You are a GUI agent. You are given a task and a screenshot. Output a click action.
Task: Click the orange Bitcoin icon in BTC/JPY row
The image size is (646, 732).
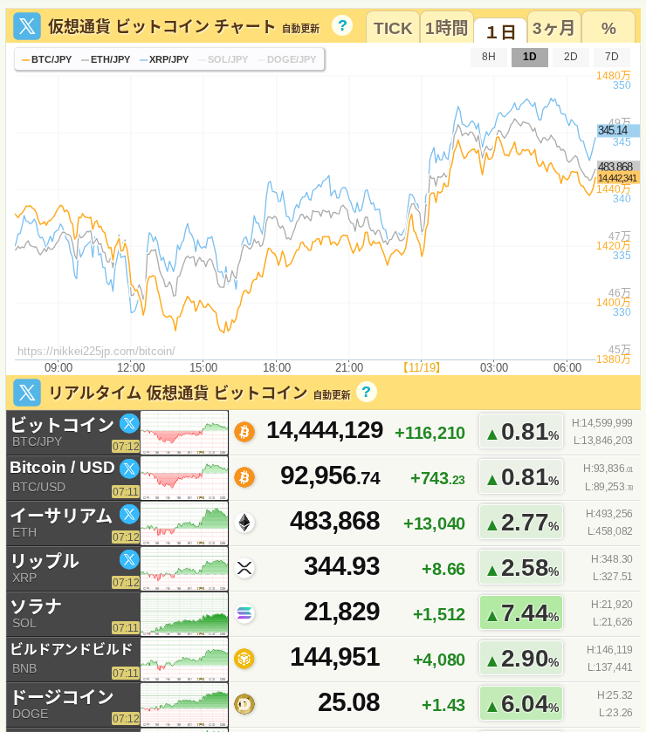pyautogui.click(x=244, y=431)
